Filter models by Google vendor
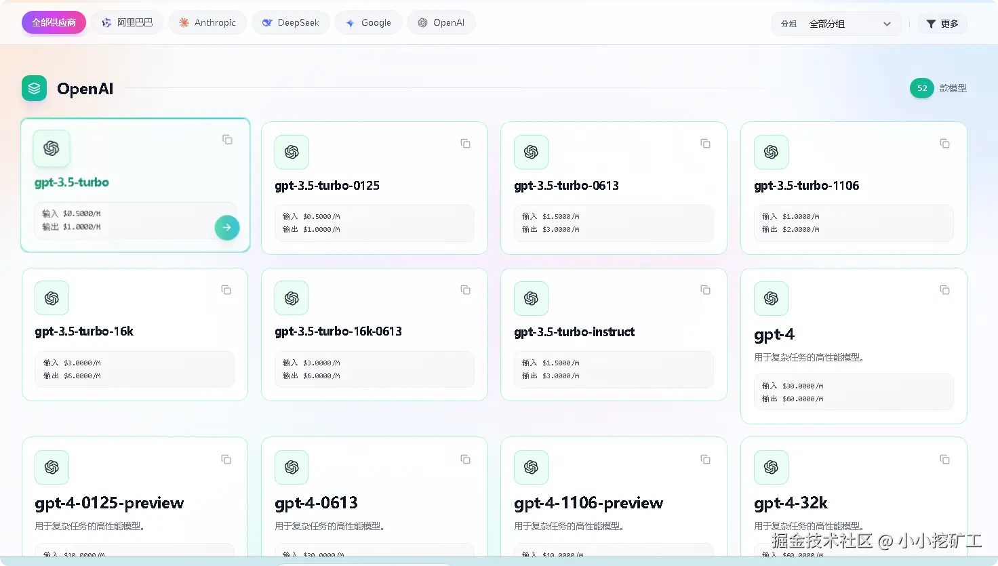Screen dimensions: 998x566 coord(368,22)
